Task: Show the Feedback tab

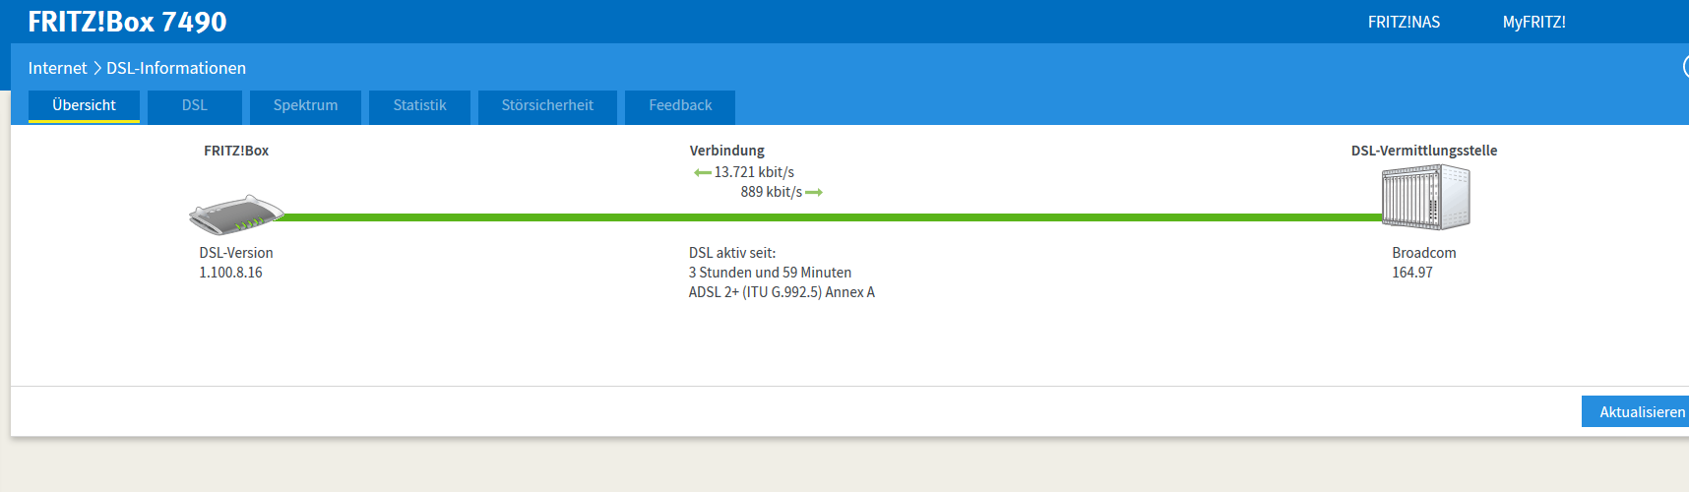Action: coord(680,105)
